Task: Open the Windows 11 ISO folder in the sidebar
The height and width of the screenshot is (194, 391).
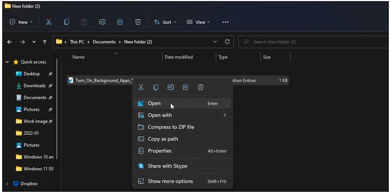Action: coord(39,169)
